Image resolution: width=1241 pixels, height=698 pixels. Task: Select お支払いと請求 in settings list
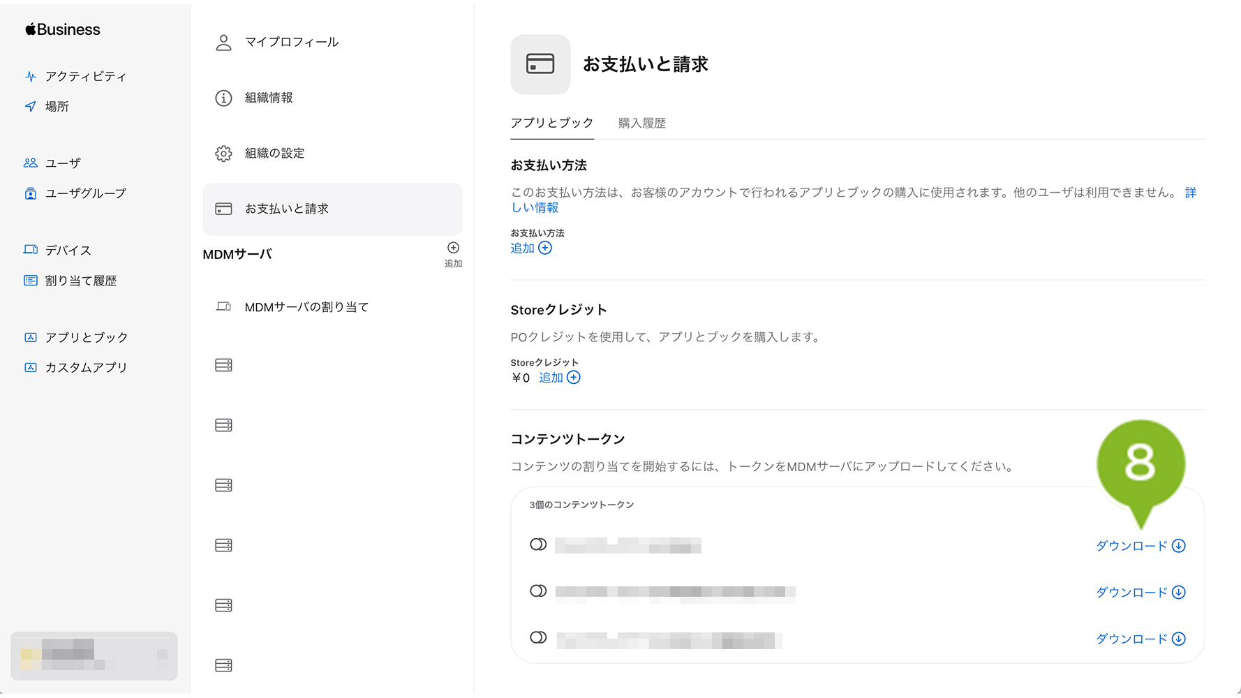(332, 209)
